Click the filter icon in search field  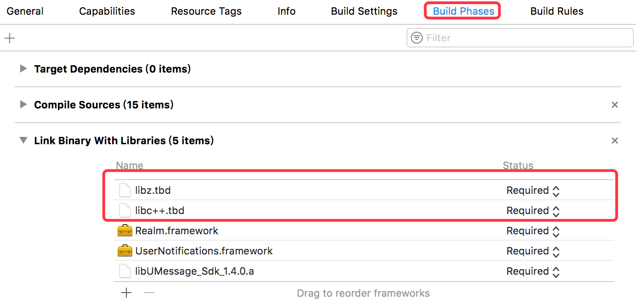click(x=417, y=38)
